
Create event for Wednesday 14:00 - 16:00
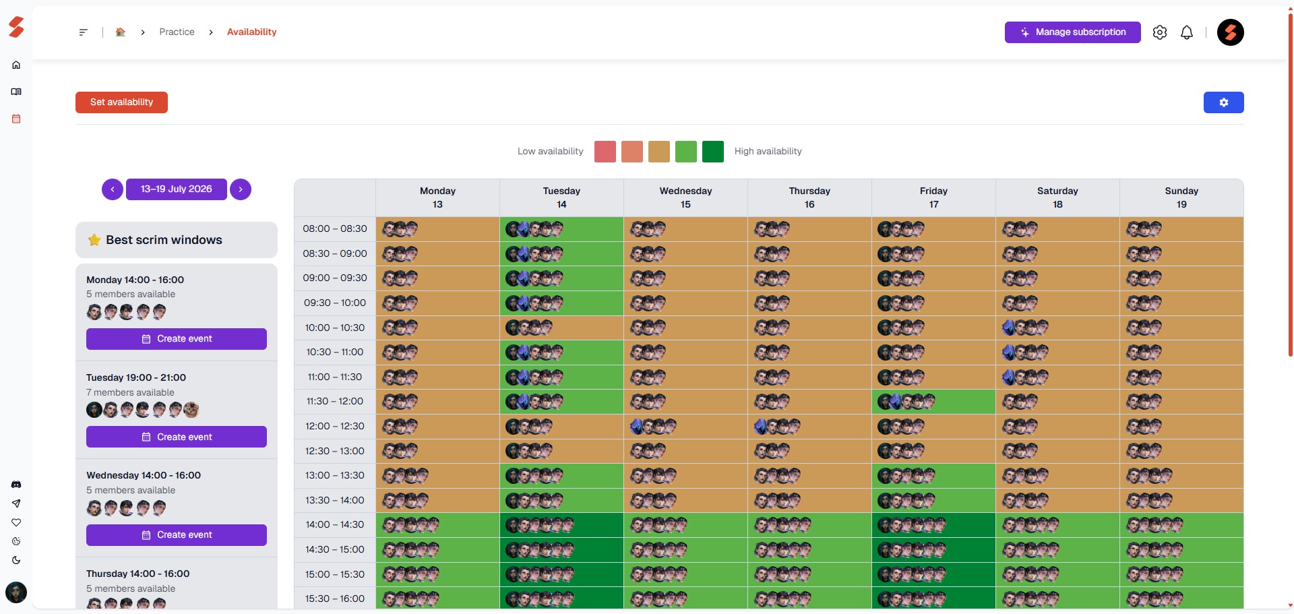(x=177, y=535)
